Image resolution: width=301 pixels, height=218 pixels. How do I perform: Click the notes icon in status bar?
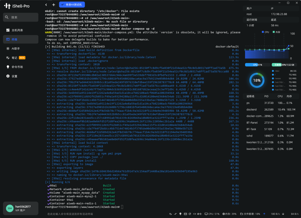point(171,214)
